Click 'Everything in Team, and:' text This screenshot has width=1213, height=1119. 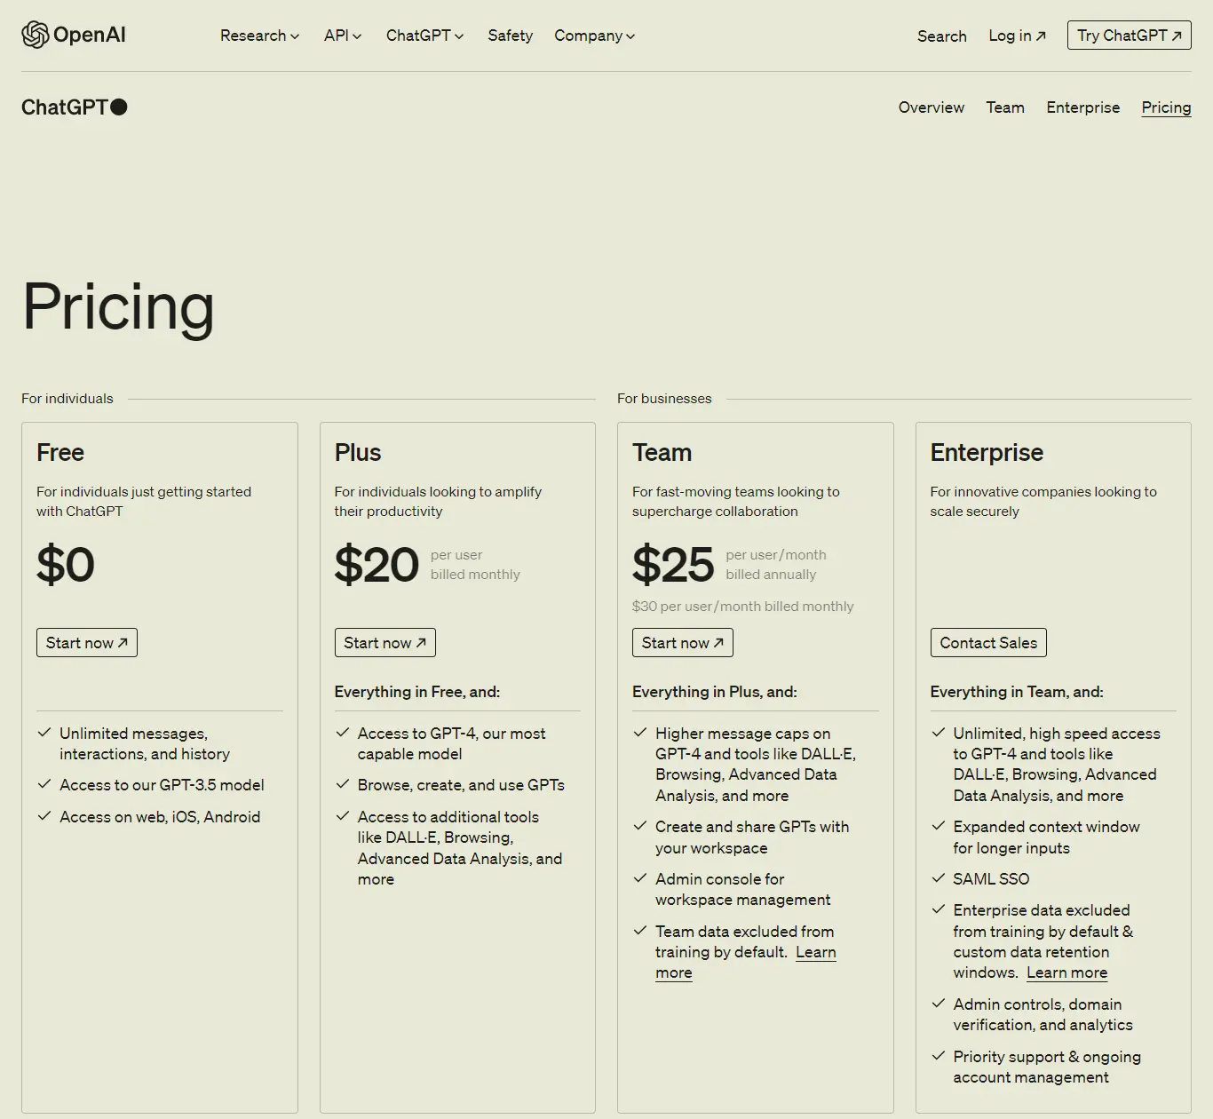pyautogui.click(x=1017, y=692)
